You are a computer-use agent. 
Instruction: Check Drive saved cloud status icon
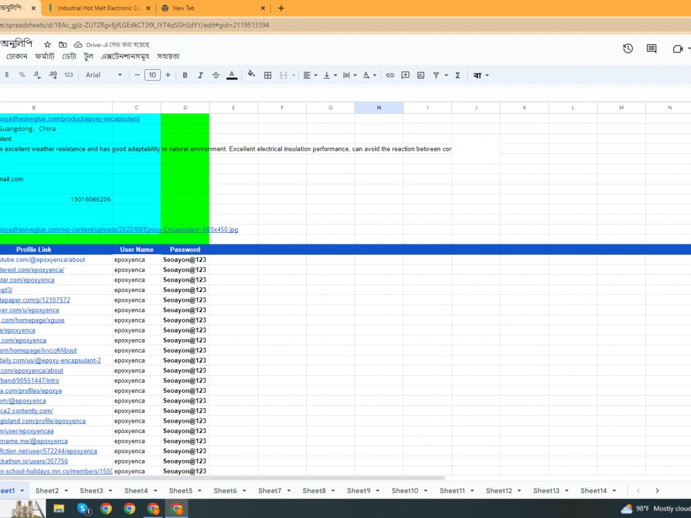tap(78, 44)
